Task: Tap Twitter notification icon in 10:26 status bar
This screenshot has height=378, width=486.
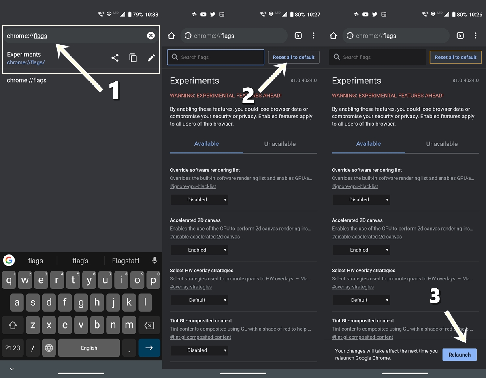Action: (x=375, y=14)
